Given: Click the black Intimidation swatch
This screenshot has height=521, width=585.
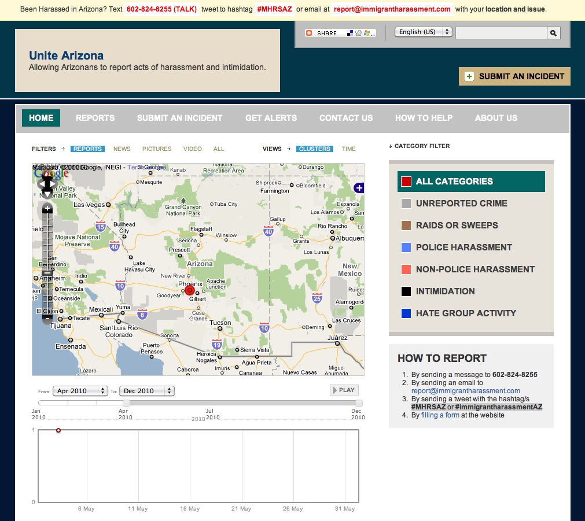Looking at the screenshot, I should pos(406,291).
